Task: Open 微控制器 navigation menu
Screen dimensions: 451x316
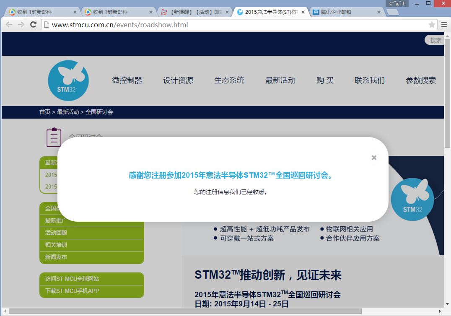Action: 127,80
